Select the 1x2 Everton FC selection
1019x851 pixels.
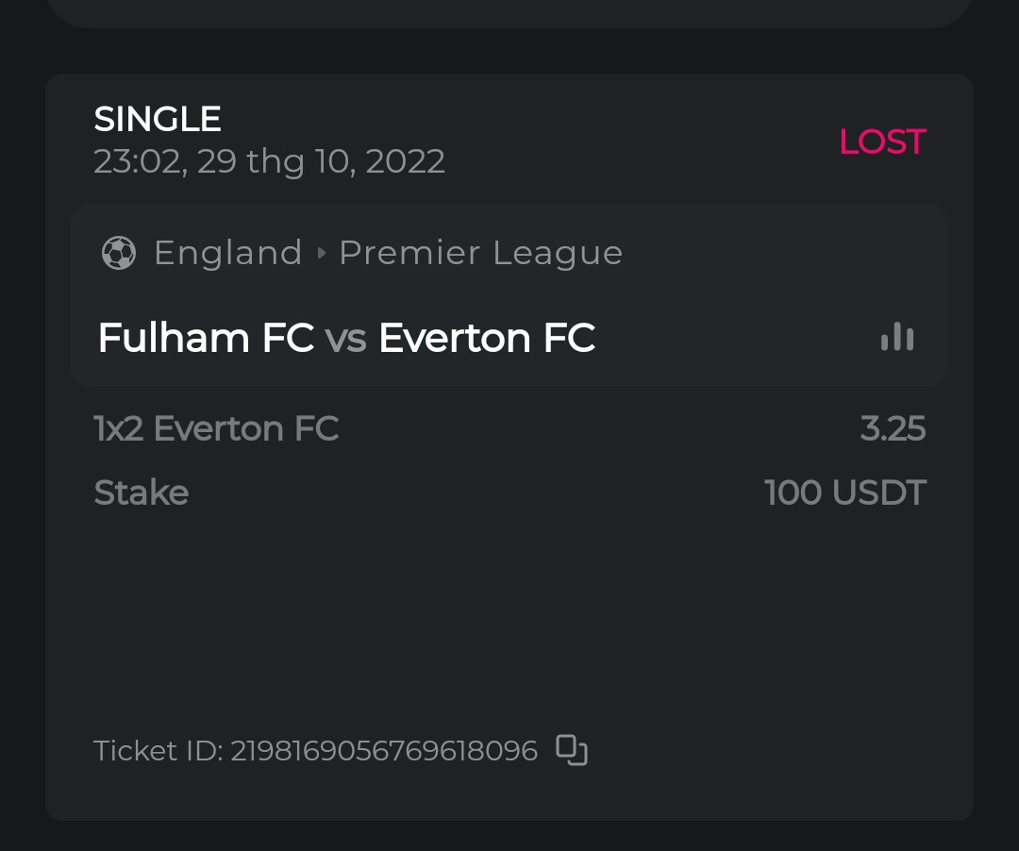point(216,429)
